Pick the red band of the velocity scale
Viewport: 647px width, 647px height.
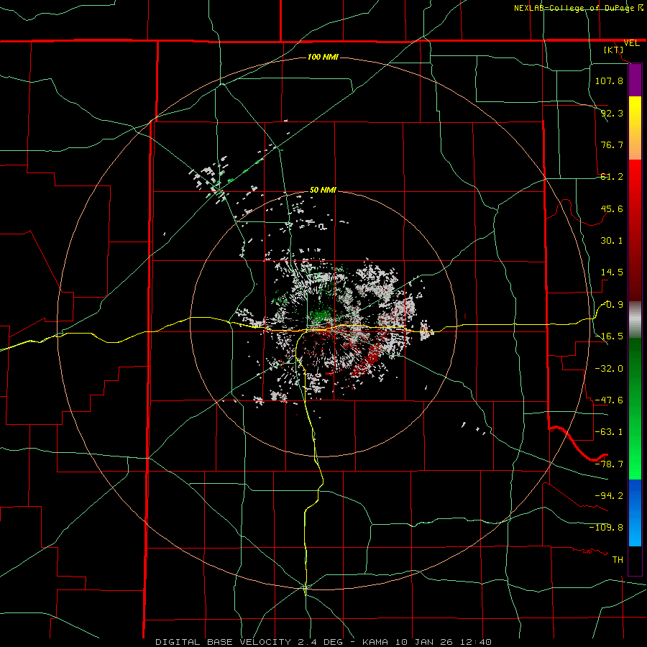pos(635,230)
